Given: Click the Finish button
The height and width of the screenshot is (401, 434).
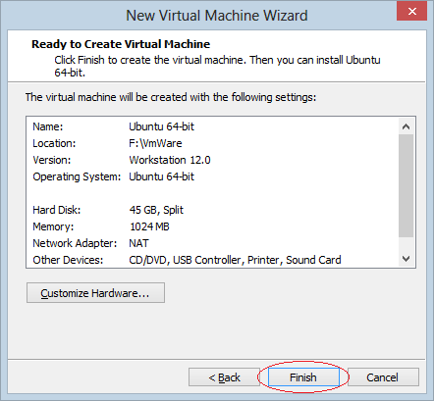Looking at the screenshot, I should coord(303,377).
